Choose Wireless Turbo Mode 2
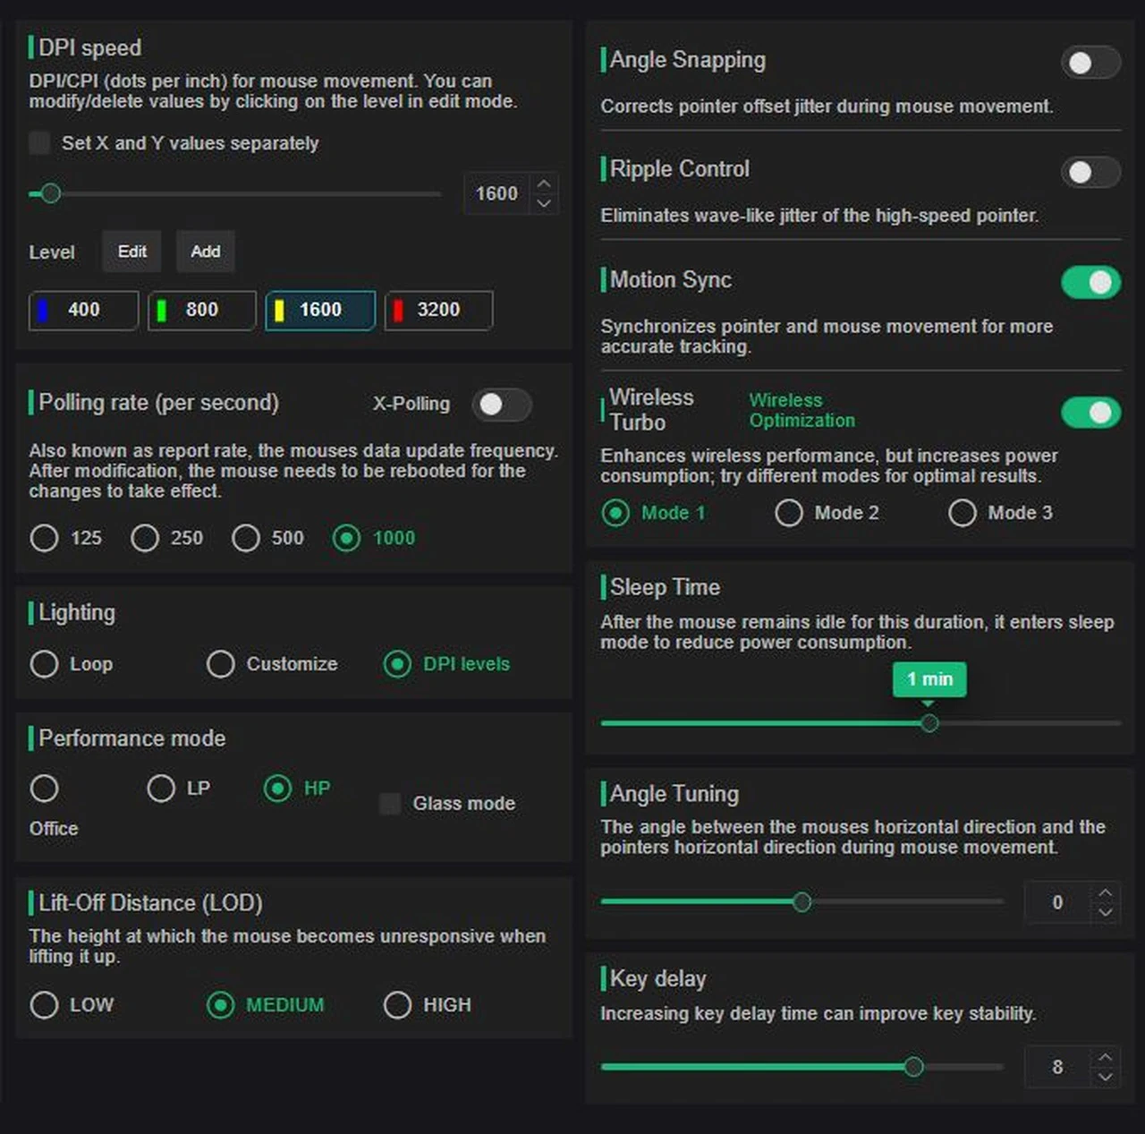1145x1134 pixels. 789,513
